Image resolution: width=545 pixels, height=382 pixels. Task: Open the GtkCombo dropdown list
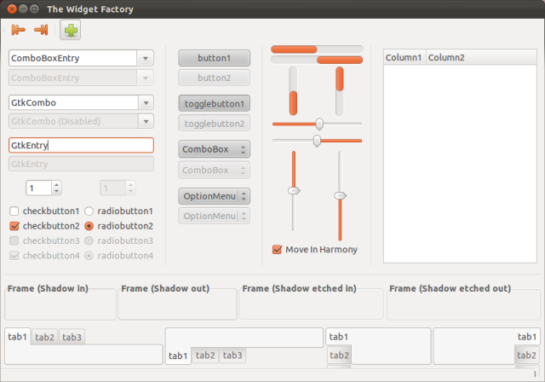(x=146, y=103)
